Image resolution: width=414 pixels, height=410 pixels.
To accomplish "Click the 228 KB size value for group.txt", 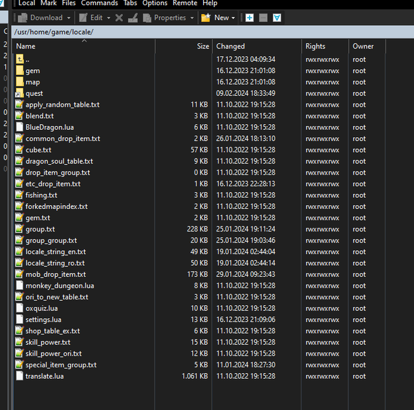I will coord(197,229).
